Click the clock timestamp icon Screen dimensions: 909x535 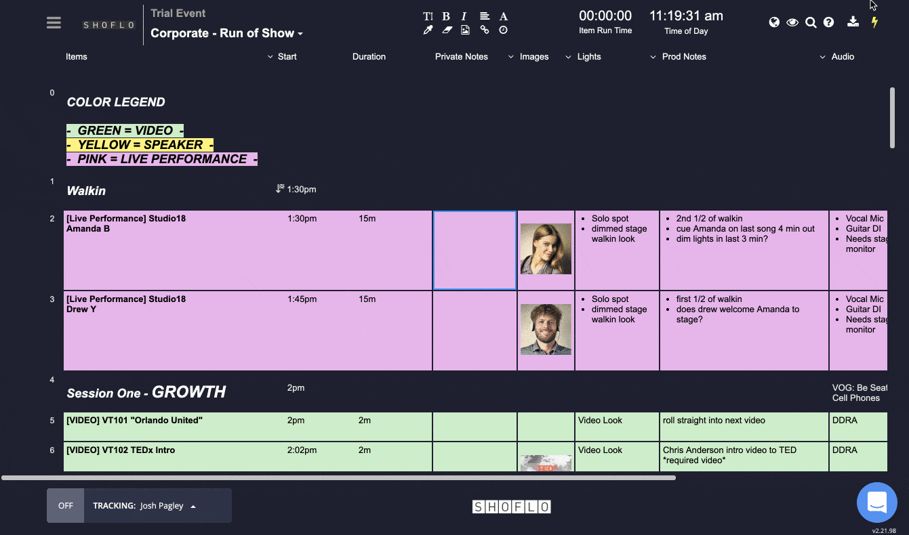(x=503, y=30)
